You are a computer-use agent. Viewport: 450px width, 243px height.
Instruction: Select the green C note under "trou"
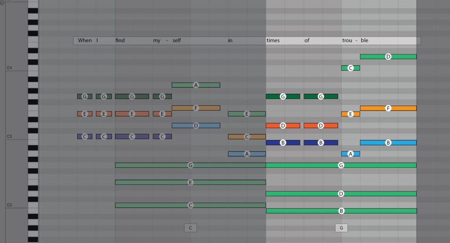point(350,68)
